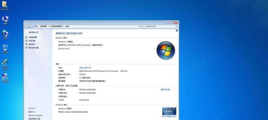
Task: Click the AMD Athlon processor text
Action: pyautogui.click(x=103, y=71)
